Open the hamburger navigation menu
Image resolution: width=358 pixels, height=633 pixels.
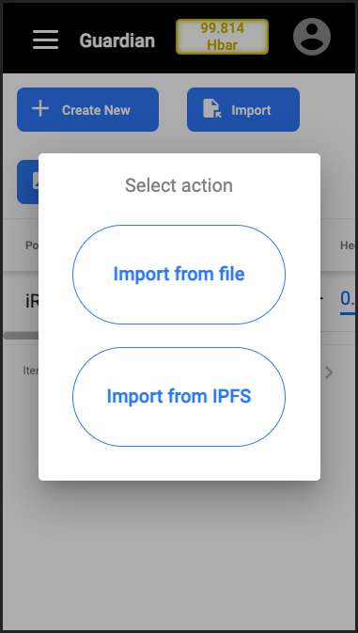45,40
